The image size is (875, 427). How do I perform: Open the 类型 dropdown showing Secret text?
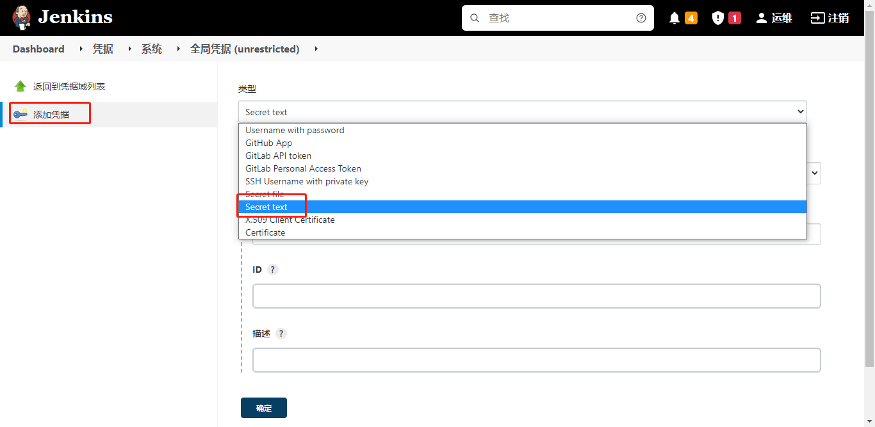pyautogui.click(x=523, y=112)
